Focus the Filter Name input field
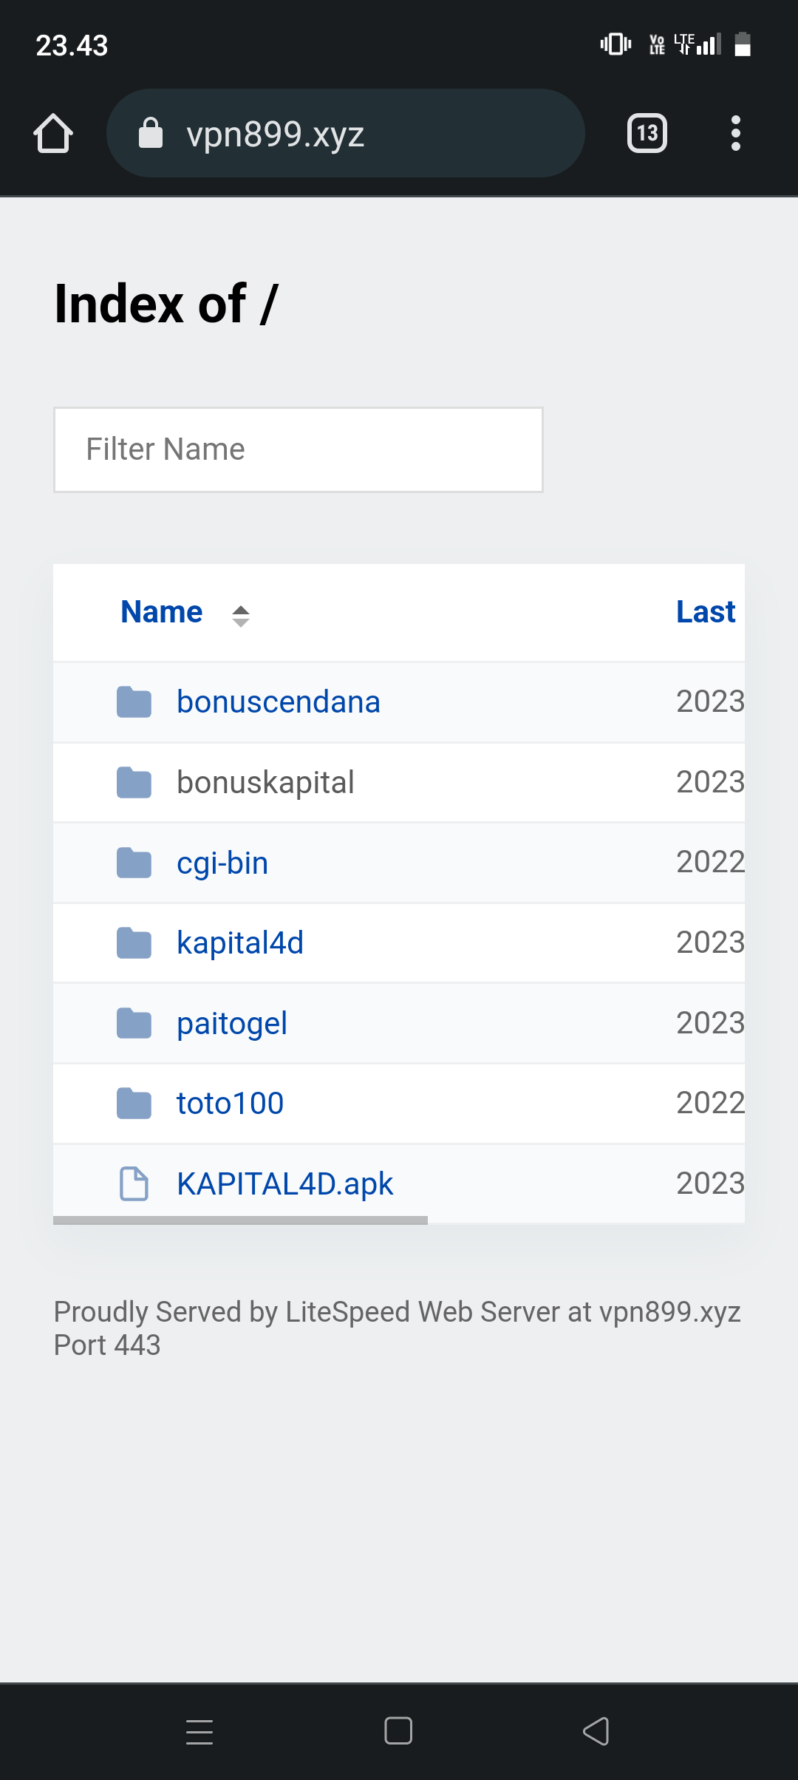798x1780 pixels. click(x=299, y=449)
